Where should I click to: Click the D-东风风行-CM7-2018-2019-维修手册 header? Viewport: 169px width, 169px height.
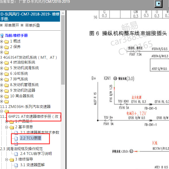pyautogui.click(x=30, y=16)
